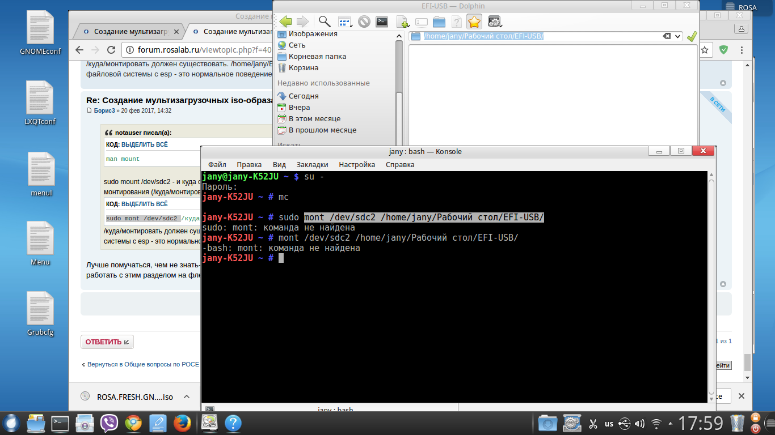The width and height of the screenshot is (775, 435).
Task: Click Dolphin's green back arrow
Action: [x=285, y=22]
